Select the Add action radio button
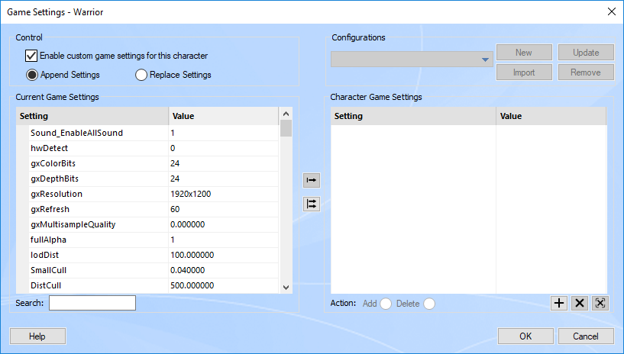624x354 pixels. 386,304
